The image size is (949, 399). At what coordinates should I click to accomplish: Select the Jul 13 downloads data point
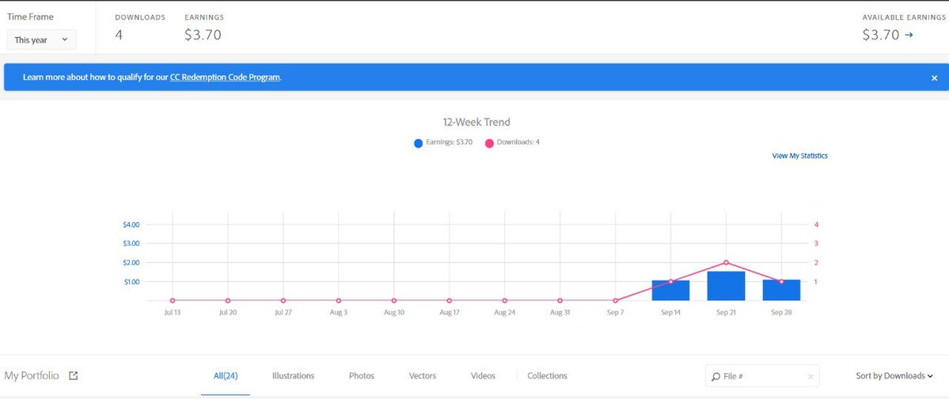[173, 300]
